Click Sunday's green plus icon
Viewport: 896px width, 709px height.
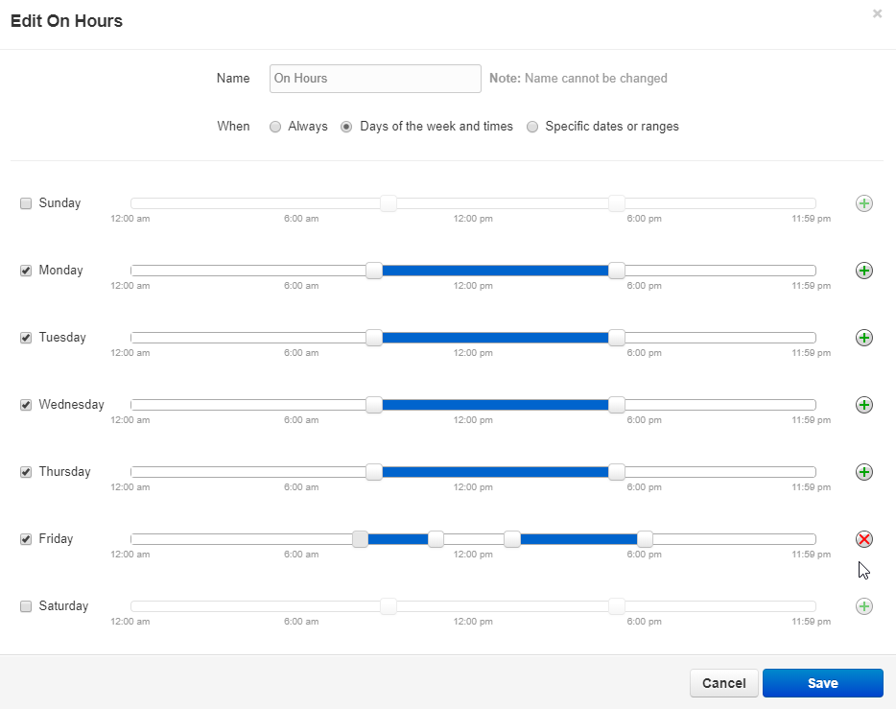(x=863, y=203)
